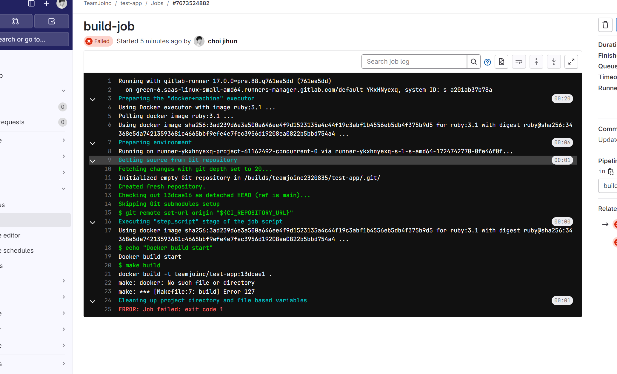Click the '$ make build' log line

click(x=139, y=265)
